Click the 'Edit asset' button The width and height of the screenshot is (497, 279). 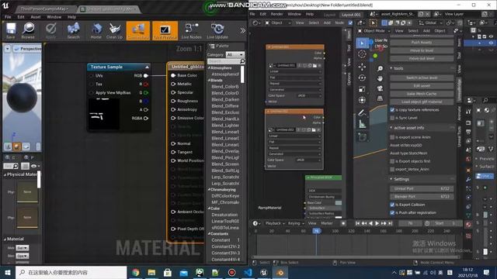[422, 86]
